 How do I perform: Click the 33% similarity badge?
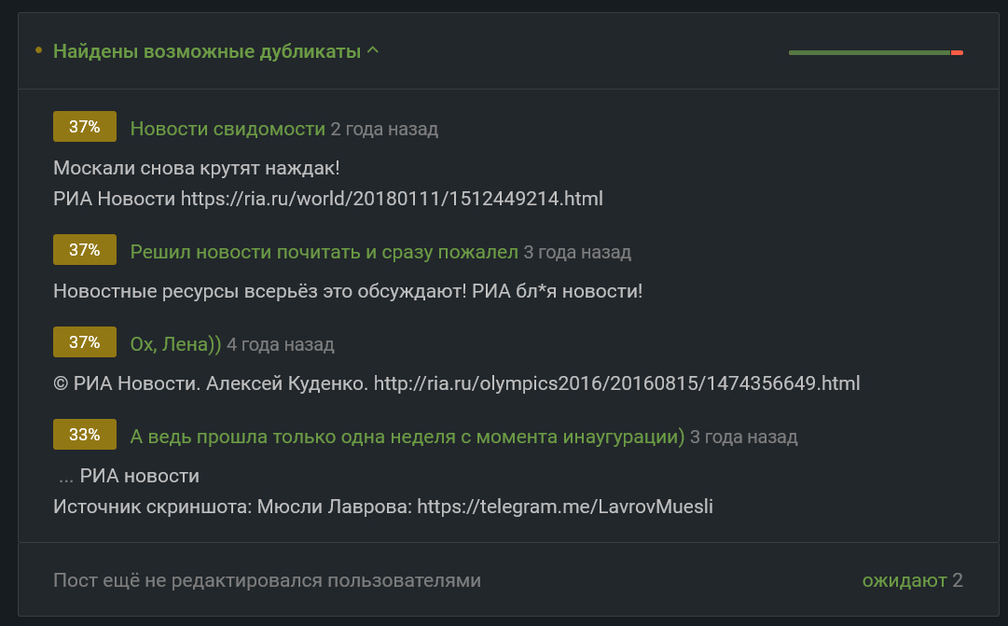pyautogui.click(x=85, y=434)
